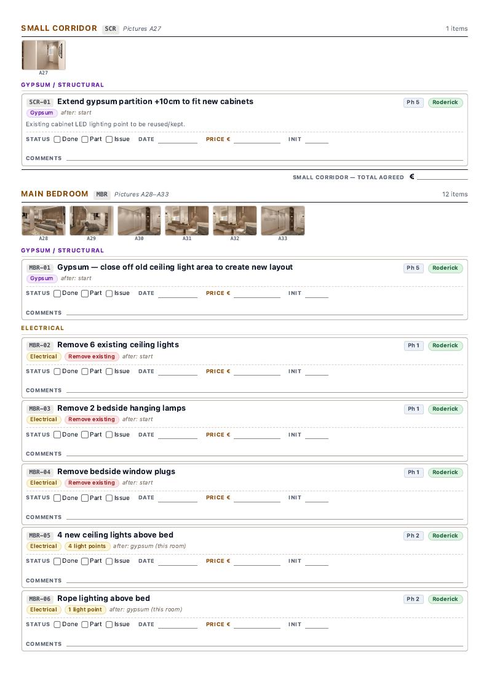Tick the Issue checkbox for MBR-01

tap(109, 294)
